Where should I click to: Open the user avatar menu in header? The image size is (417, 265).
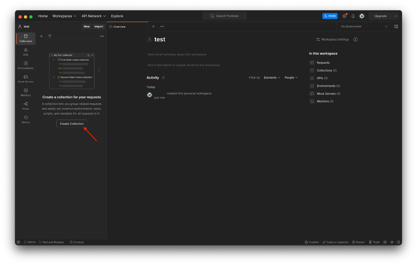362,16
